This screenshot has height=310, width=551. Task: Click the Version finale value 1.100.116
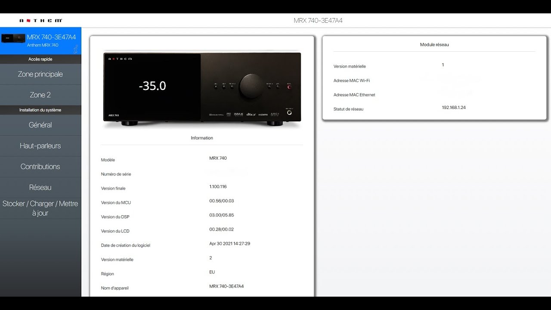(218, 186)
